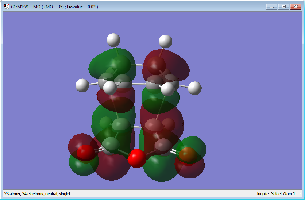
Task: Click the resize grip in status bar corner
Action: click(300, 195)
